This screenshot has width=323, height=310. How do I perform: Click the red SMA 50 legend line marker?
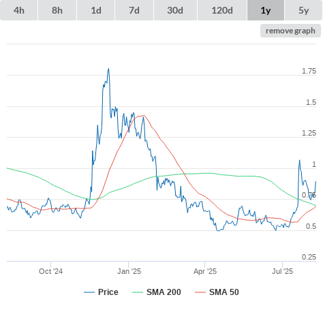[x=200, y=292]
